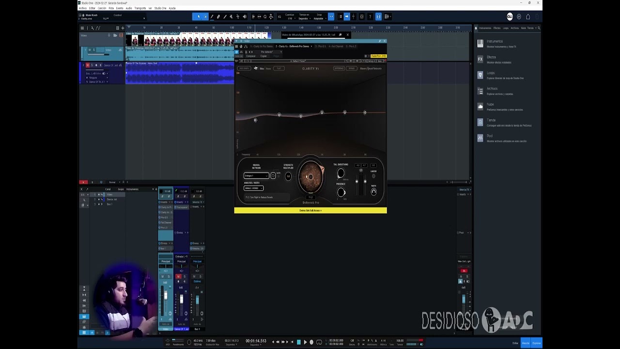Mute the Bus 1 channel in mixer
The image size is (620, 349).
point(195,276)
